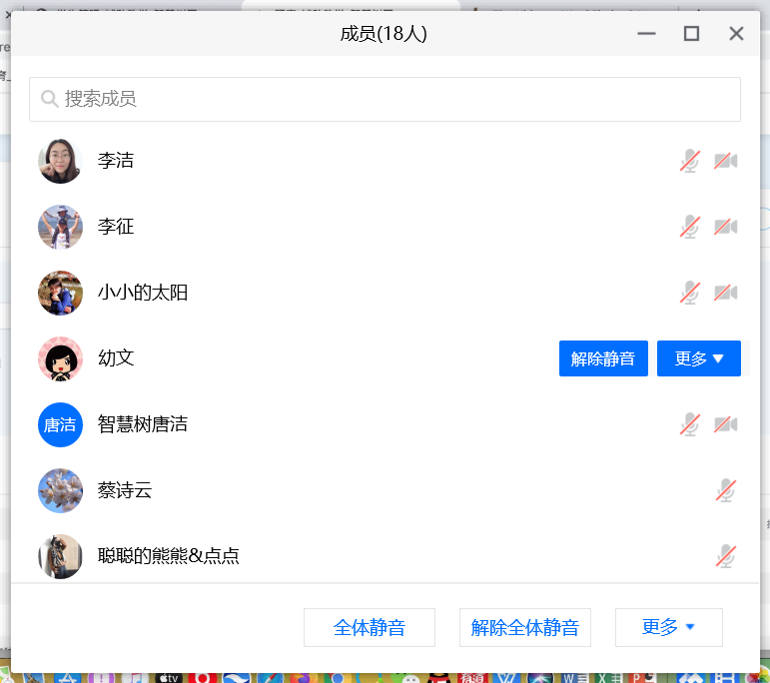Click 聪聪的熊熊&点点's muted microphone icon

(x=726, y=556)
